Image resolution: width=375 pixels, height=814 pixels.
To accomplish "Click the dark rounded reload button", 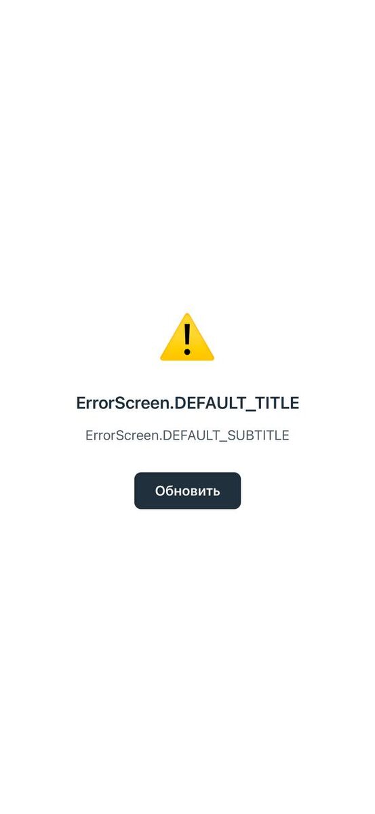I will coord(187,490).
